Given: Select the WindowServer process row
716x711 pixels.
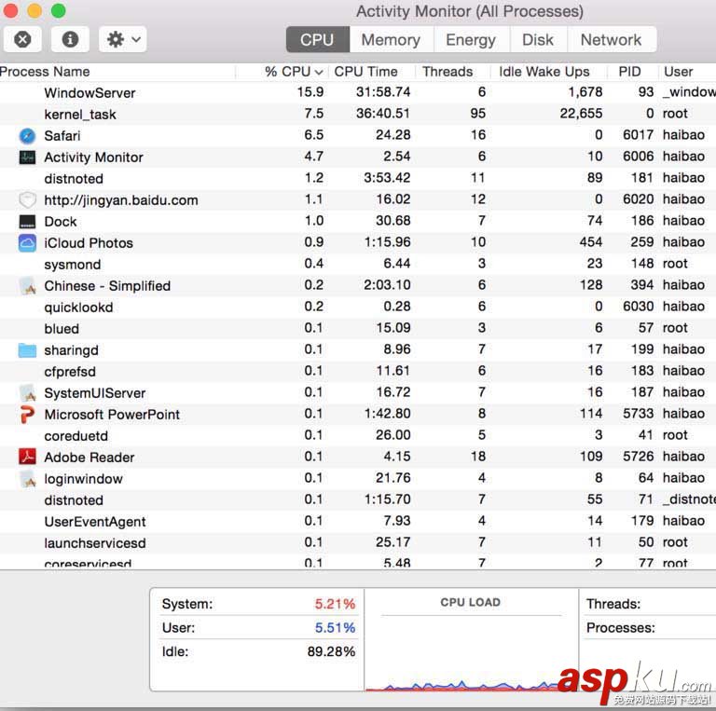Looking at the screenshot, I should (x=358, y=92).
